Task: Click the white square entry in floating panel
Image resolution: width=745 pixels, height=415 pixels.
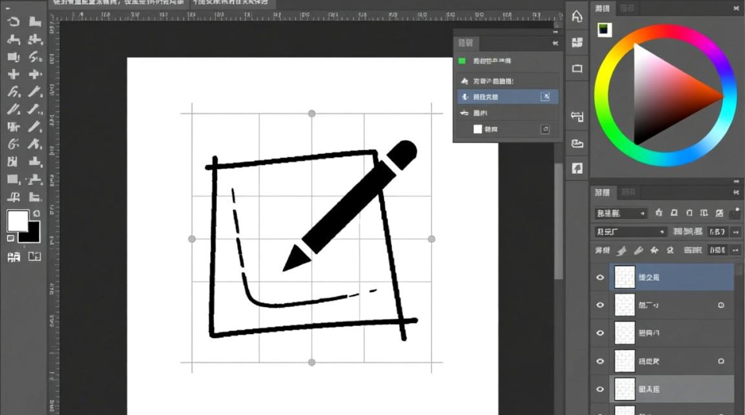Action: (x=478, y=129)
